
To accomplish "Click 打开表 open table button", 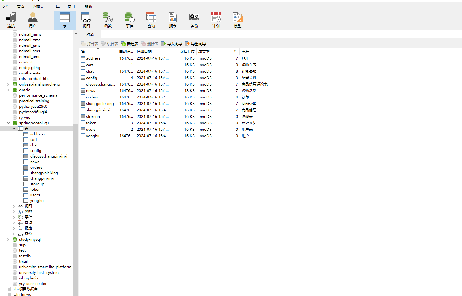I will [x=89, y=44].
